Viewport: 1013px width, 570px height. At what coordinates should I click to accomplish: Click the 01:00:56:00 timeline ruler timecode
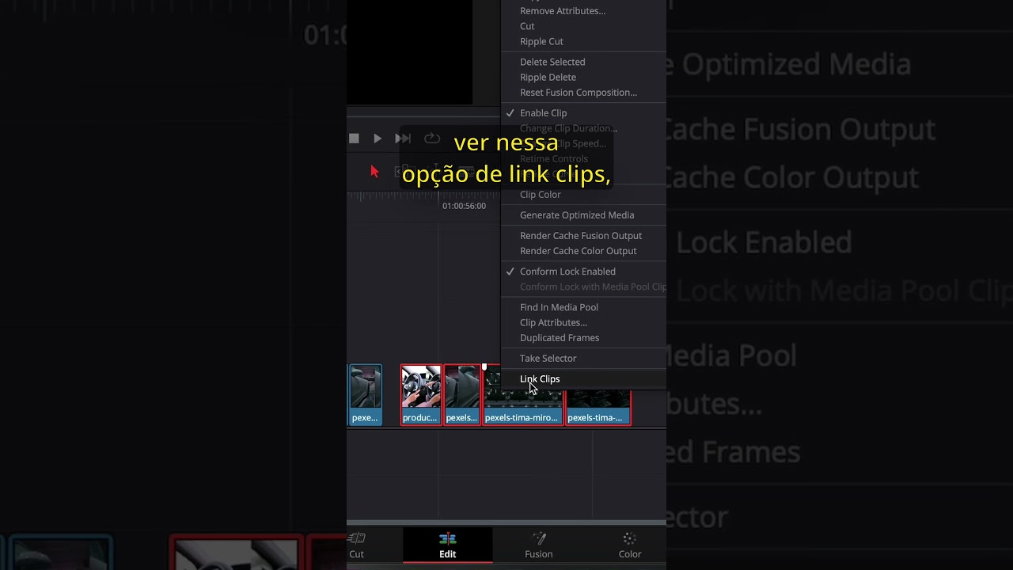(464, 206)
